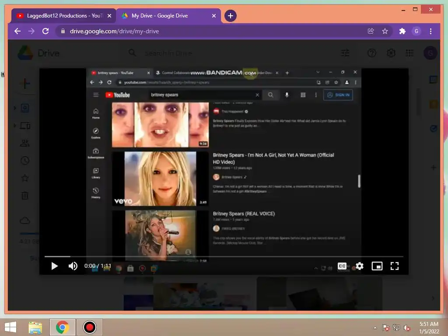Open Google account avatar in Drive
Screen dimensions: 448x336
430,53
